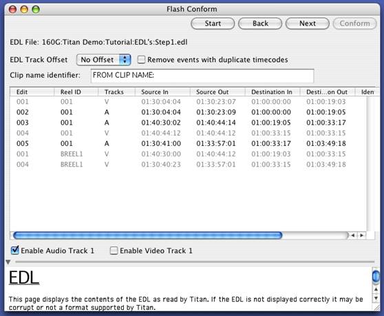Click the yellow minimize window button
Image resolution: width=384 pixels, height=316 pixels.
[24, 10]
